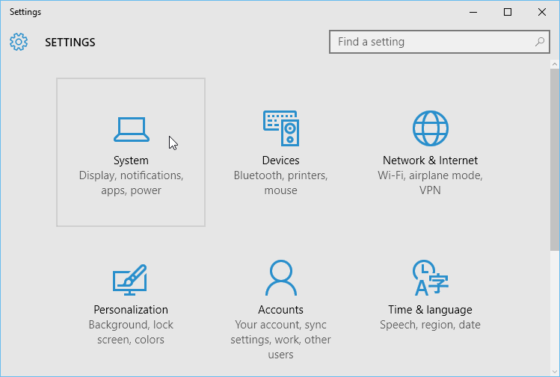Click the search magnifier icon
Image resolution: width=560 pixels, height=377 pixels.
540,42
